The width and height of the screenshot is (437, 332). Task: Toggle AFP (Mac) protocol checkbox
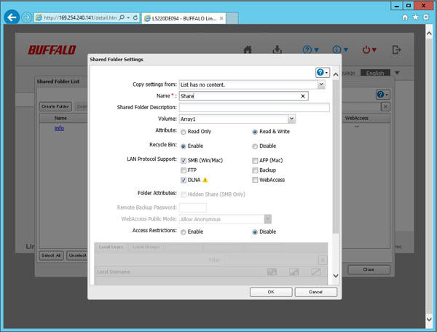pos(255,161)
